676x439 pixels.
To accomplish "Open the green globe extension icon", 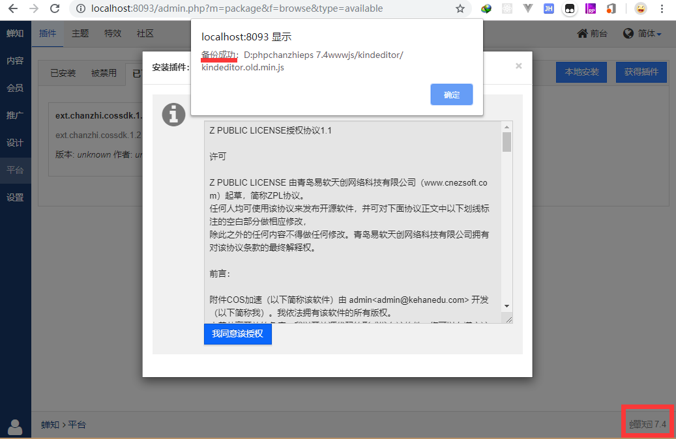I will (x=486, y=8).
